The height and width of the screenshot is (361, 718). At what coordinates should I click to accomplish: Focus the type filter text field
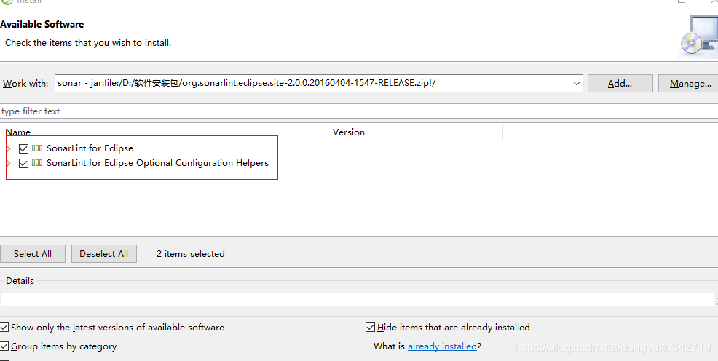tap(359, 111)
